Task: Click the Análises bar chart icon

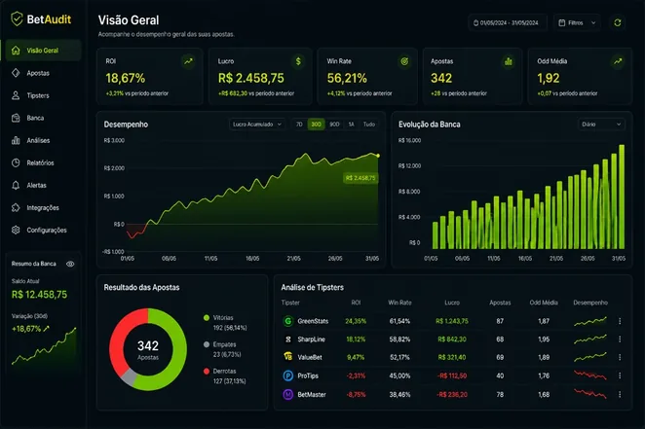Action: [x=16, y=140]
